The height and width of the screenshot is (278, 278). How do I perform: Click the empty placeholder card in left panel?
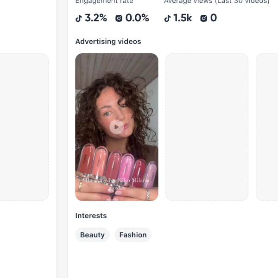[24, 127]
